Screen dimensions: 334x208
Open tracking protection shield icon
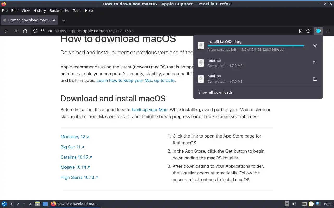coord(35,31)
